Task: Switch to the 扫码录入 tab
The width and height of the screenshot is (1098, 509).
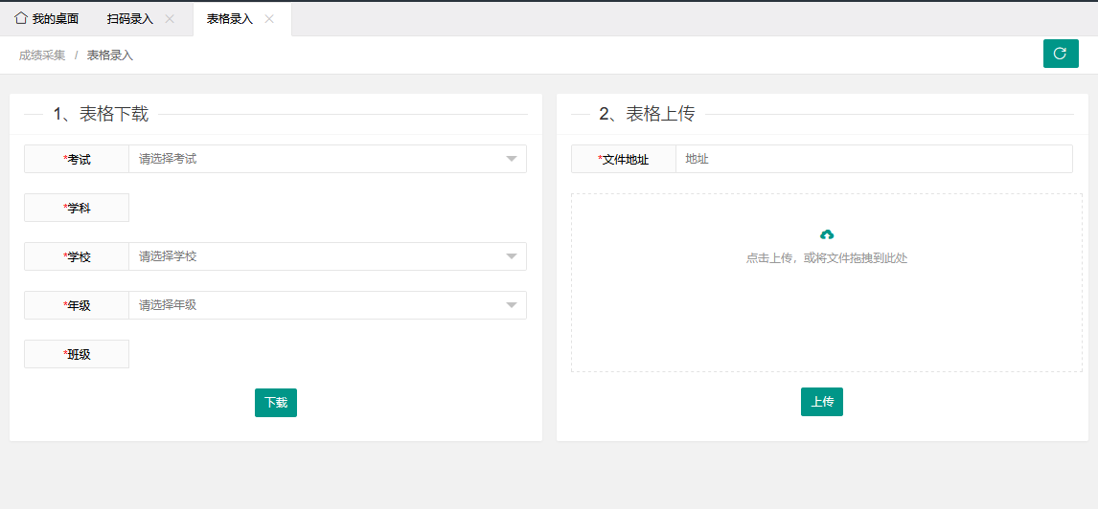Action: pyautogui.click(x=129, y=19)
